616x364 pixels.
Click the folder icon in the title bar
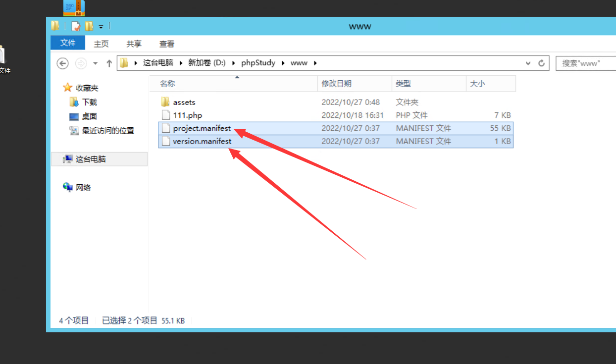click(55, 26)
